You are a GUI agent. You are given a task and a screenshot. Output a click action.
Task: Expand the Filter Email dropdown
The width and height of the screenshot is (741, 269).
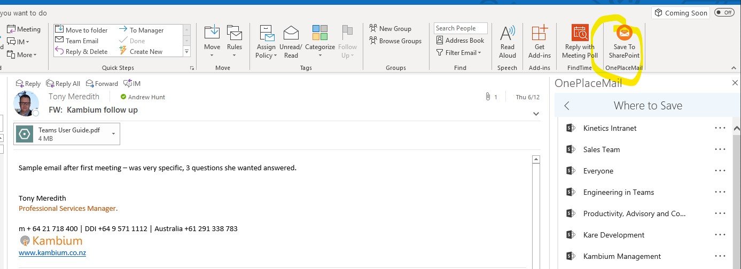point(459,53)
